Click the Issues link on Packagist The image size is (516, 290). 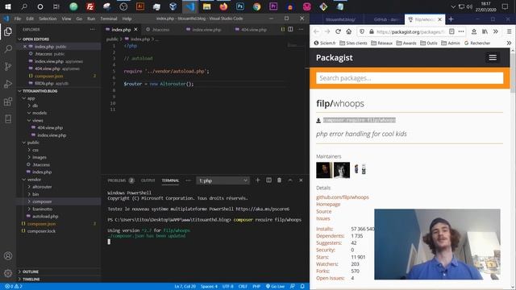[x=322, y=218]
